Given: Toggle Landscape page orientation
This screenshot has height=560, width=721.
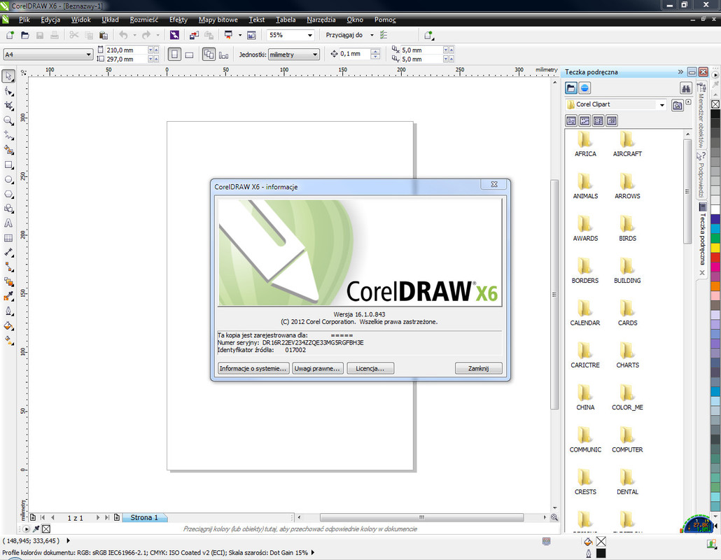Looking at the screenshot, I should tap(189, 55).
